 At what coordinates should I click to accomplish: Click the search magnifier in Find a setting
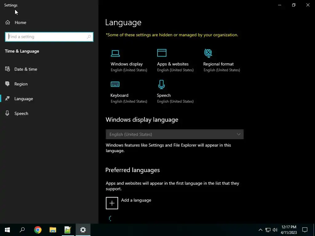[89, 37]
